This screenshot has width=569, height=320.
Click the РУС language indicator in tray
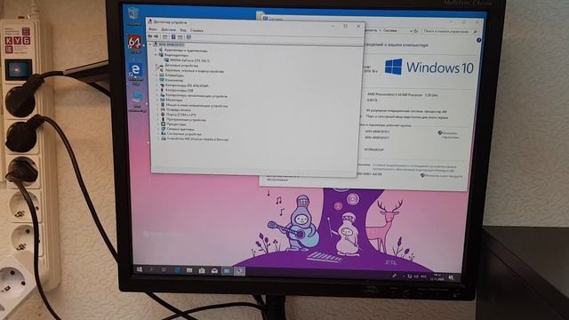click(423, 276)
